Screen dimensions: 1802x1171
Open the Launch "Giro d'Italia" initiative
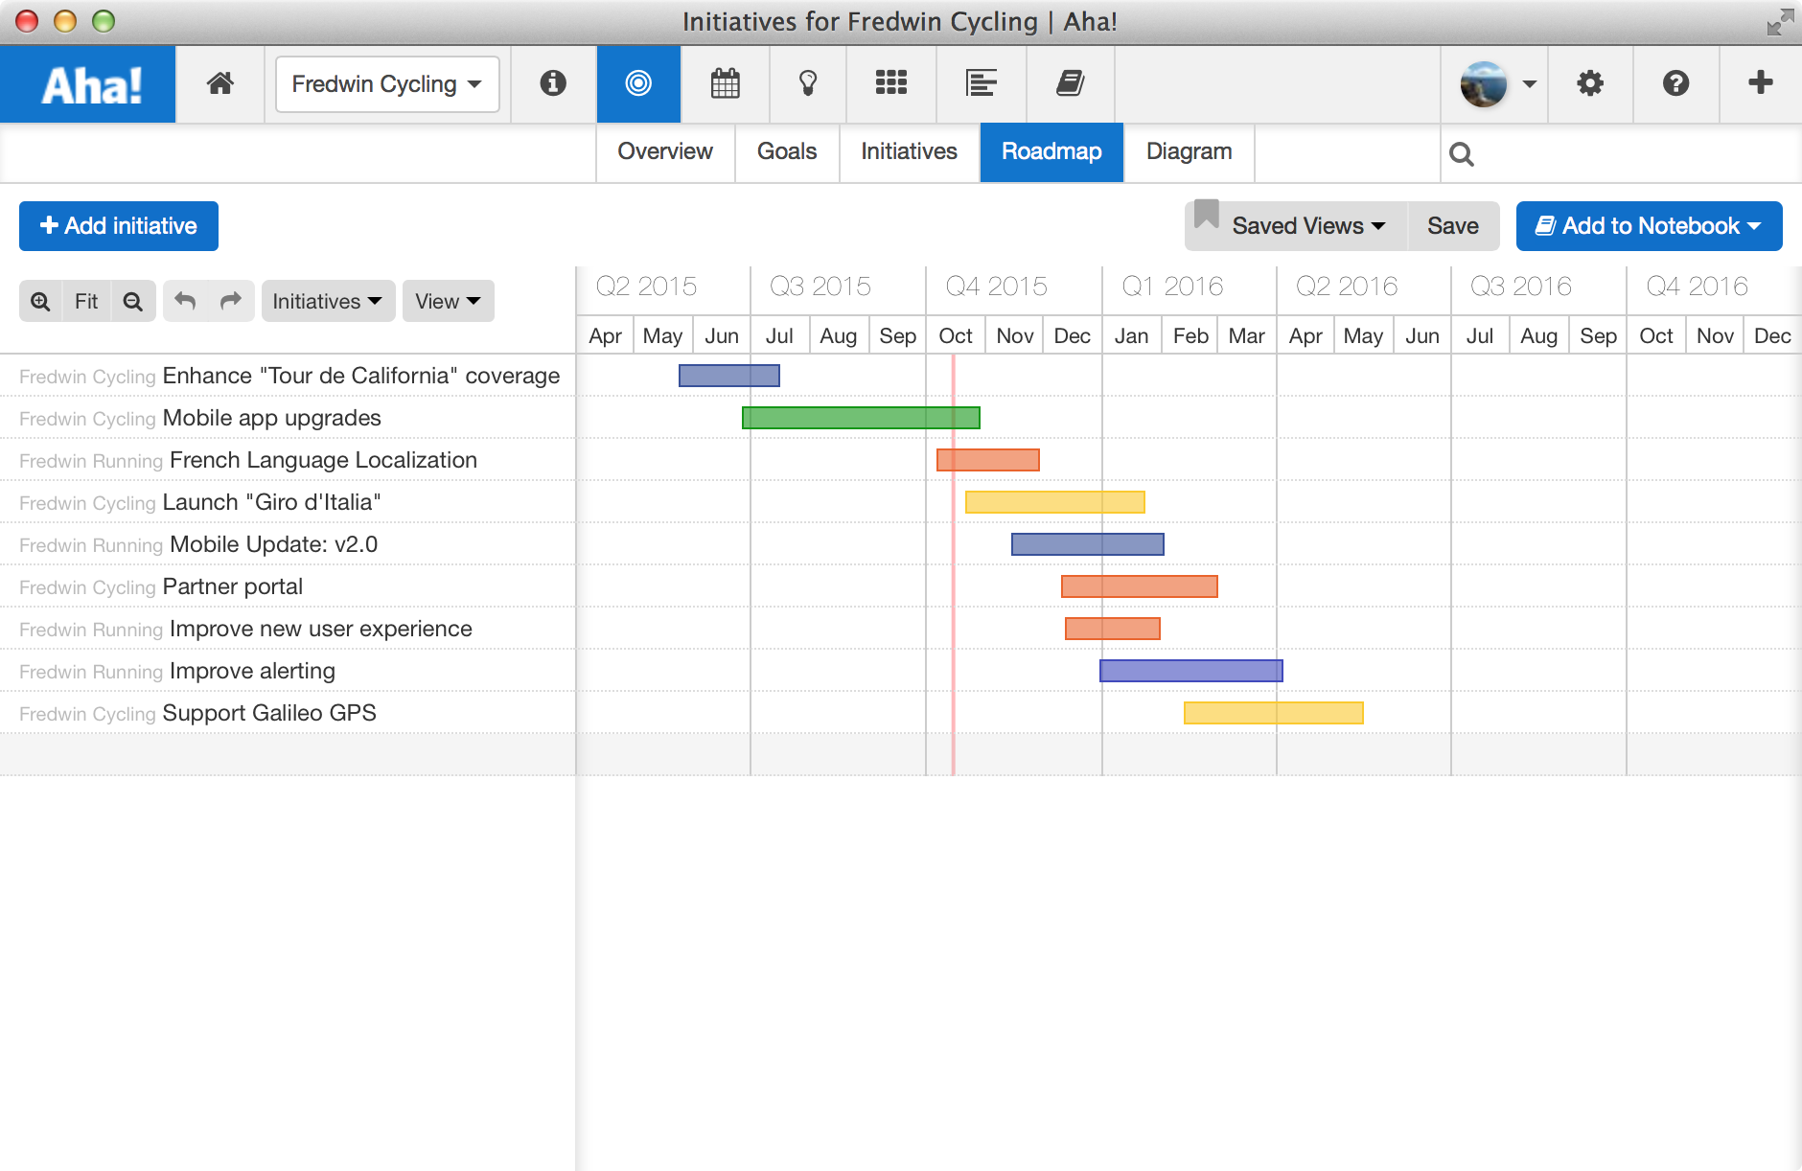(271, 502)
